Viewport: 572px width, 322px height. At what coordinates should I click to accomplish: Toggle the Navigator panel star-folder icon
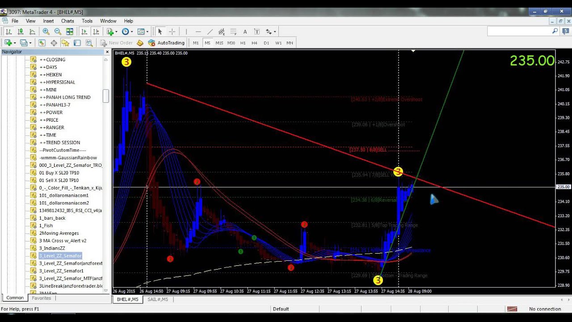click(x=65, y=43)
